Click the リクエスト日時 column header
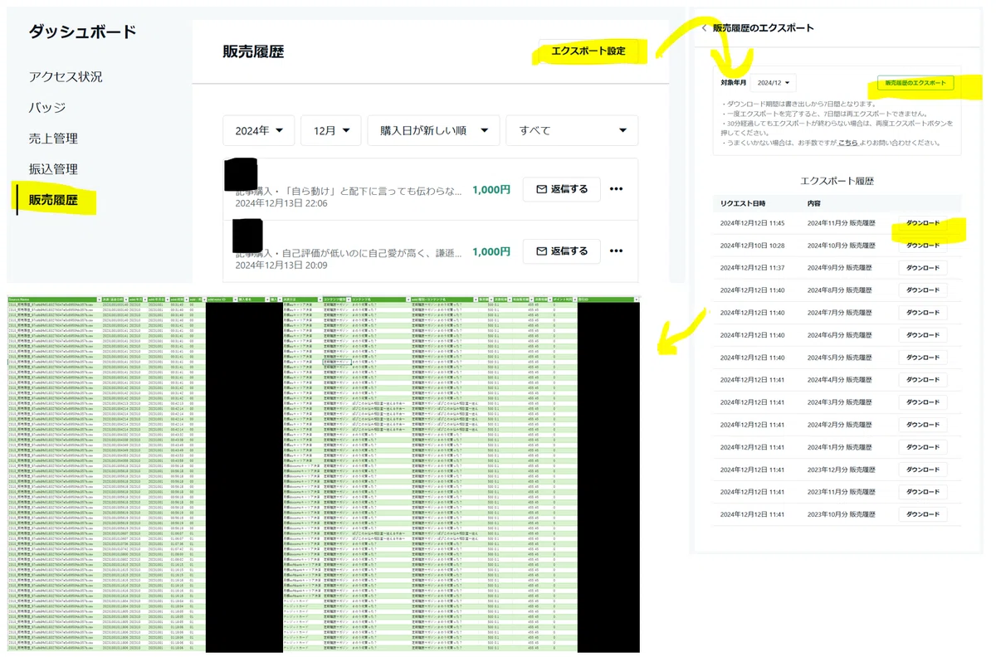The height and width of the screenshot is (657, 996). tap(743, 203)
